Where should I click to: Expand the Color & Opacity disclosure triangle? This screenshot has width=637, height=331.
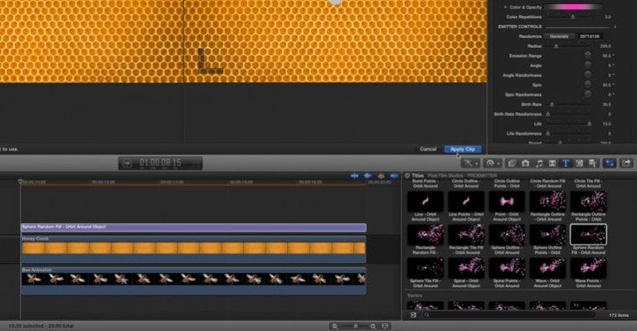505,7
